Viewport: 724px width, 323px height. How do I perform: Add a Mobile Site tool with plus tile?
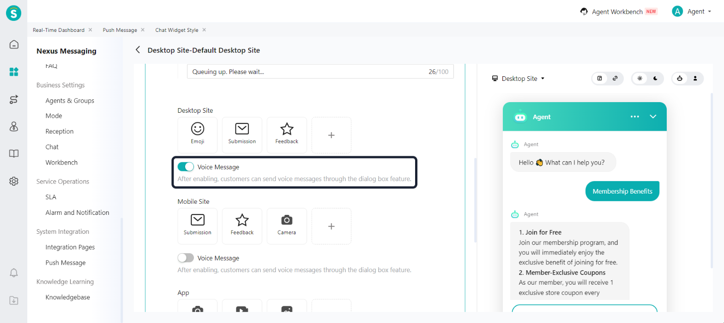click(x=331, y=226)
